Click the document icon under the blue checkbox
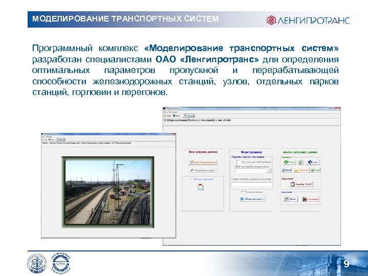 (201, 187)
